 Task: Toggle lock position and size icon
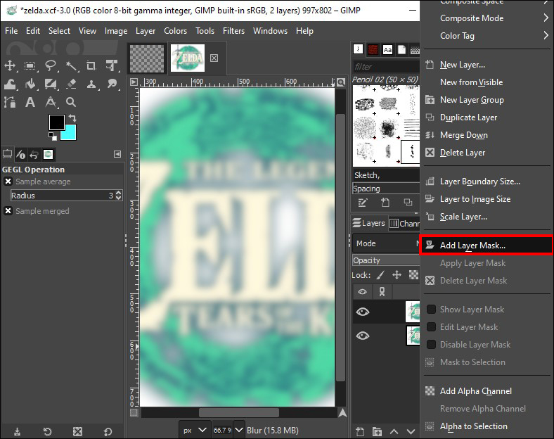[x=397, y=275]
